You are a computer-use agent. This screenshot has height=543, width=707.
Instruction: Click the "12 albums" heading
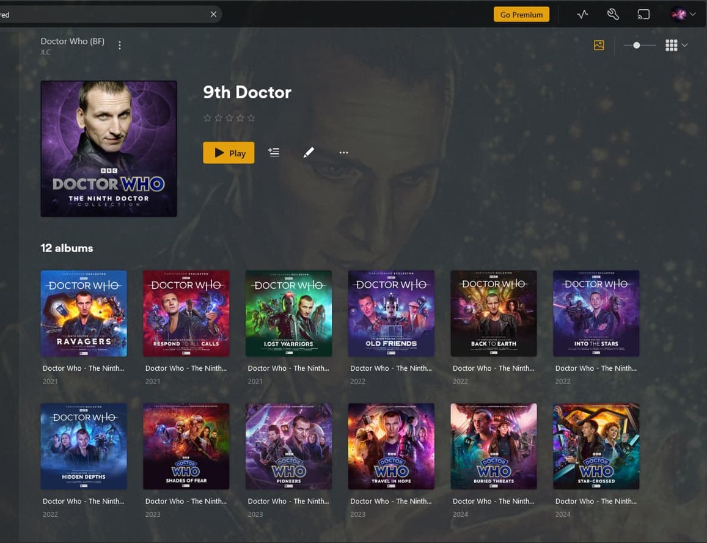pyautogui.click(x=67, y=248)
